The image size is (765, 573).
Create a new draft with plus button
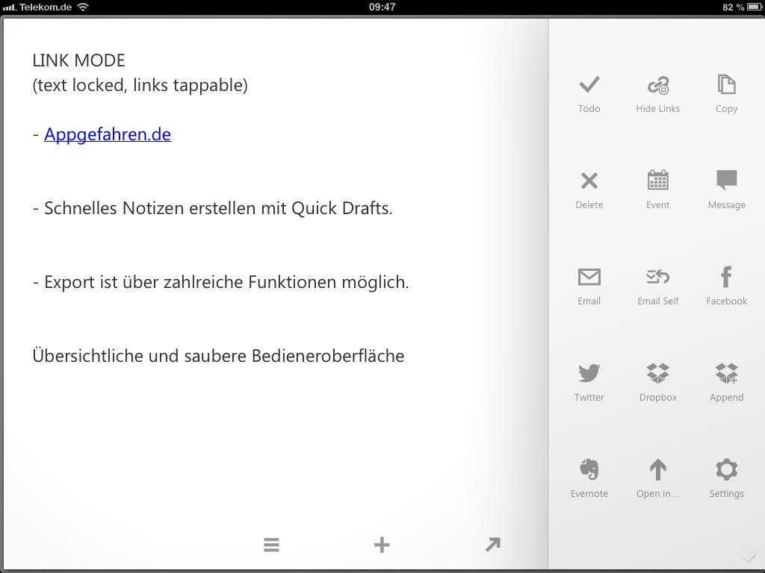pos(382,545)
